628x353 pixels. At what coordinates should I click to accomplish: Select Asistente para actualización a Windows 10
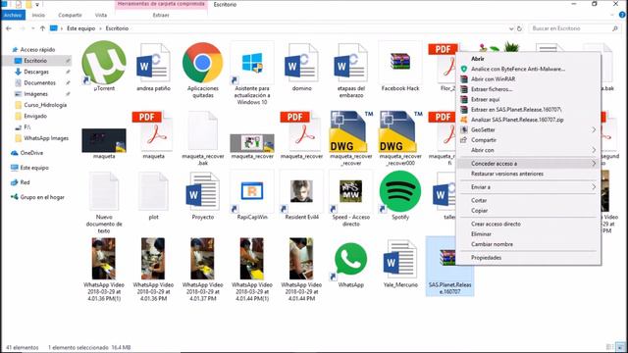click(252, 63)
